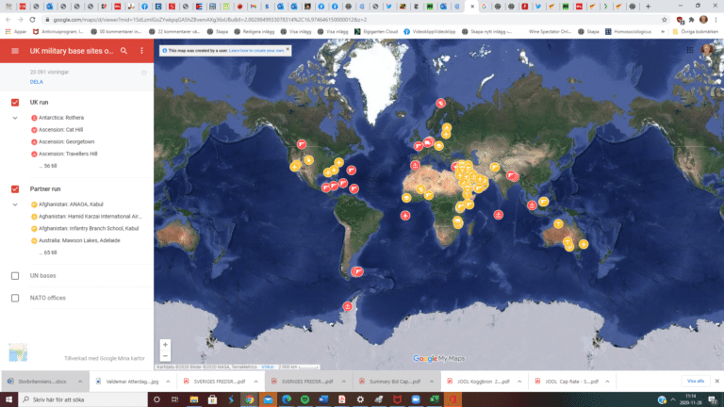Open the JOOL Koggbron pdf download

(478, 382)
